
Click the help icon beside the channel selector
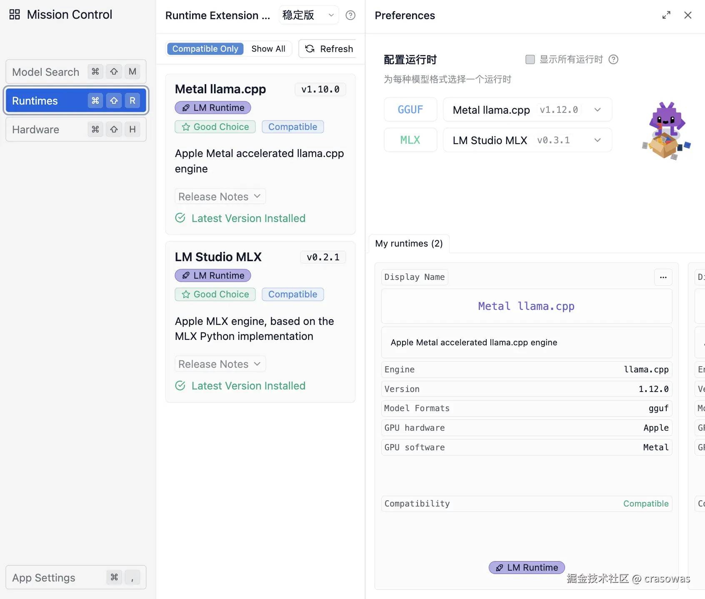[x=350, y=15]
